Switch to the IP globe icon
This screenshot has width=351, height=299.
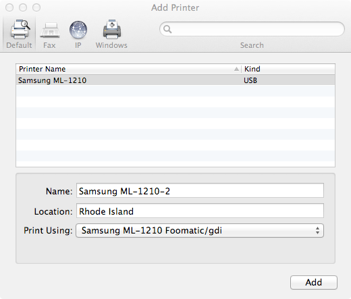point(78,30)
